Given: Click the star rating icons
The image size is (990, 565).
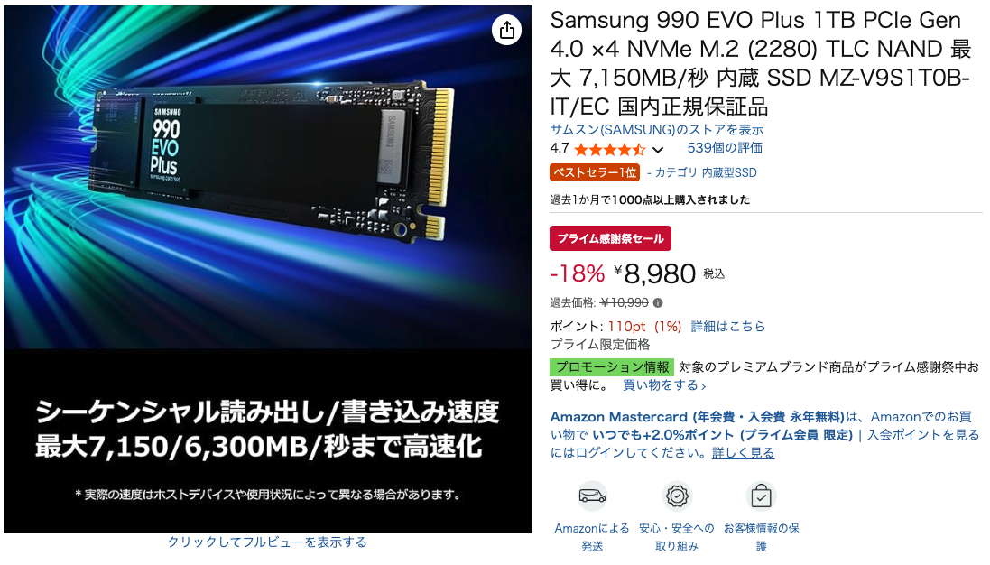Looking at the screenshot, I should (x=610, y=150).
